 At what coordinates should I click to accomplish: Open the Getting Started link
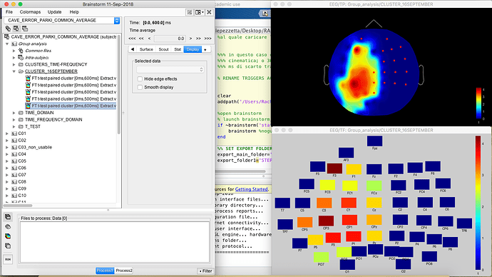251,189
